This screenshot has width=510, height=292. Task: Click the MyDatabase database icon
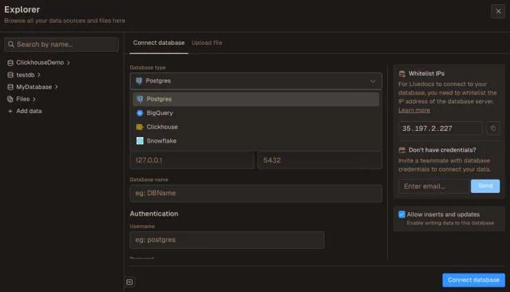(x=10, y=87)
